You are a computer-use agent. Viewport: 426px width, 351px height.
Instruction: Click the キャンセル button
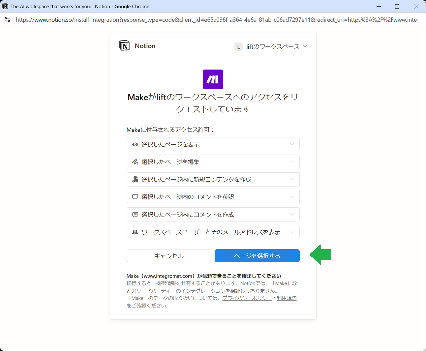tap(169, 256)
